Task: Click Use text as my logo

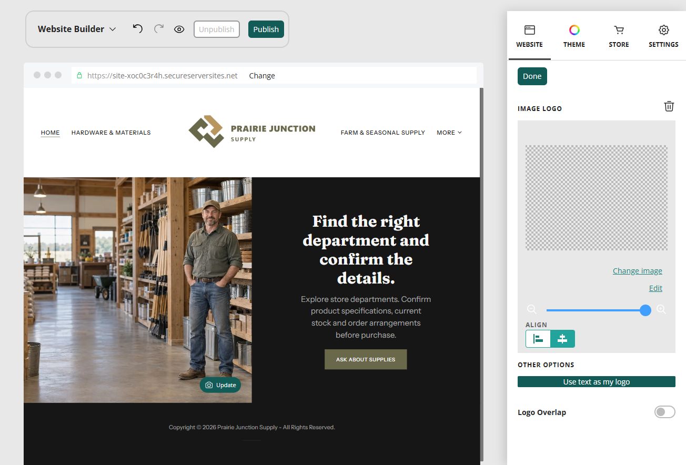Action: 597,382
